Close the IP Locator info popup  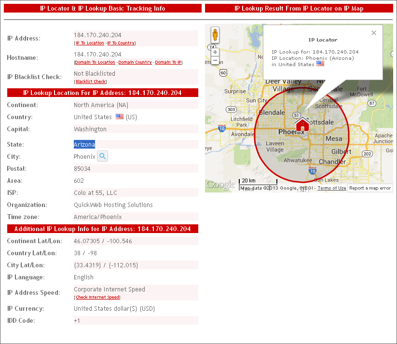click(x=374, y=33)
